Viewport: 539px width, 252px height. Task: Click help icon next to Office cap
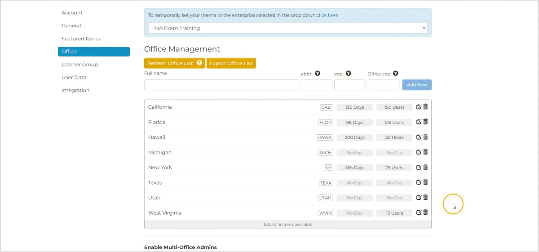point(395,74)
